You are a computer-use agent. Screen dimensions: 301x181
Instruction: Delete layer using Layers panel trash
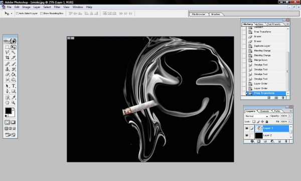click(x=286, y=141)
